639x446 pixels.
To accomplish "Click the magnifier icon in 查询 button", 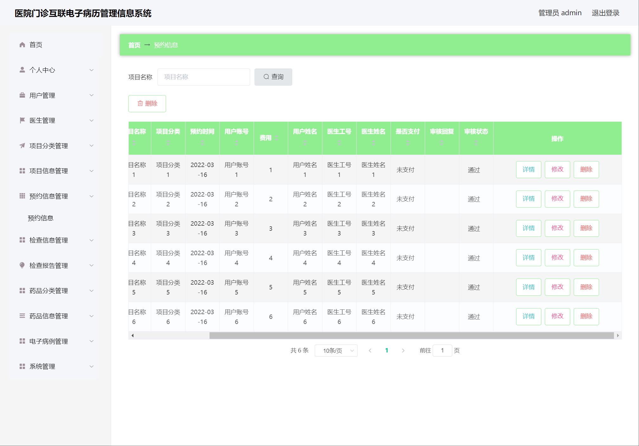I will (x=266, y=77).
